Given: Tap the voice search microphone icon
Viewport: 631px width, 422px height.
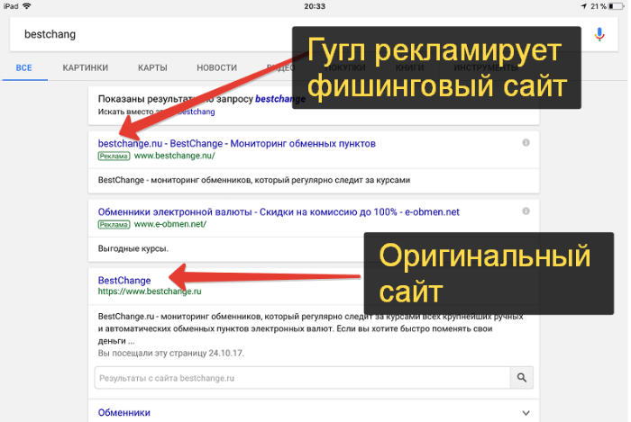Looking at the screenshot, I should tap(600, 34).
